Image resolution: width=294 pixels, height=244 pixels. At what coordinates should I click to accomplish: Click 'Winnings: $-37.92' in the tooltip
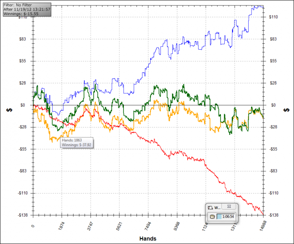pyautogui.click(x=76, y=145)
